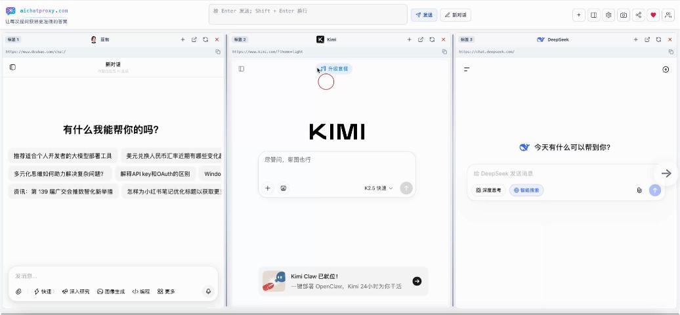Click the camera screenshot icon

coord(623,15)
